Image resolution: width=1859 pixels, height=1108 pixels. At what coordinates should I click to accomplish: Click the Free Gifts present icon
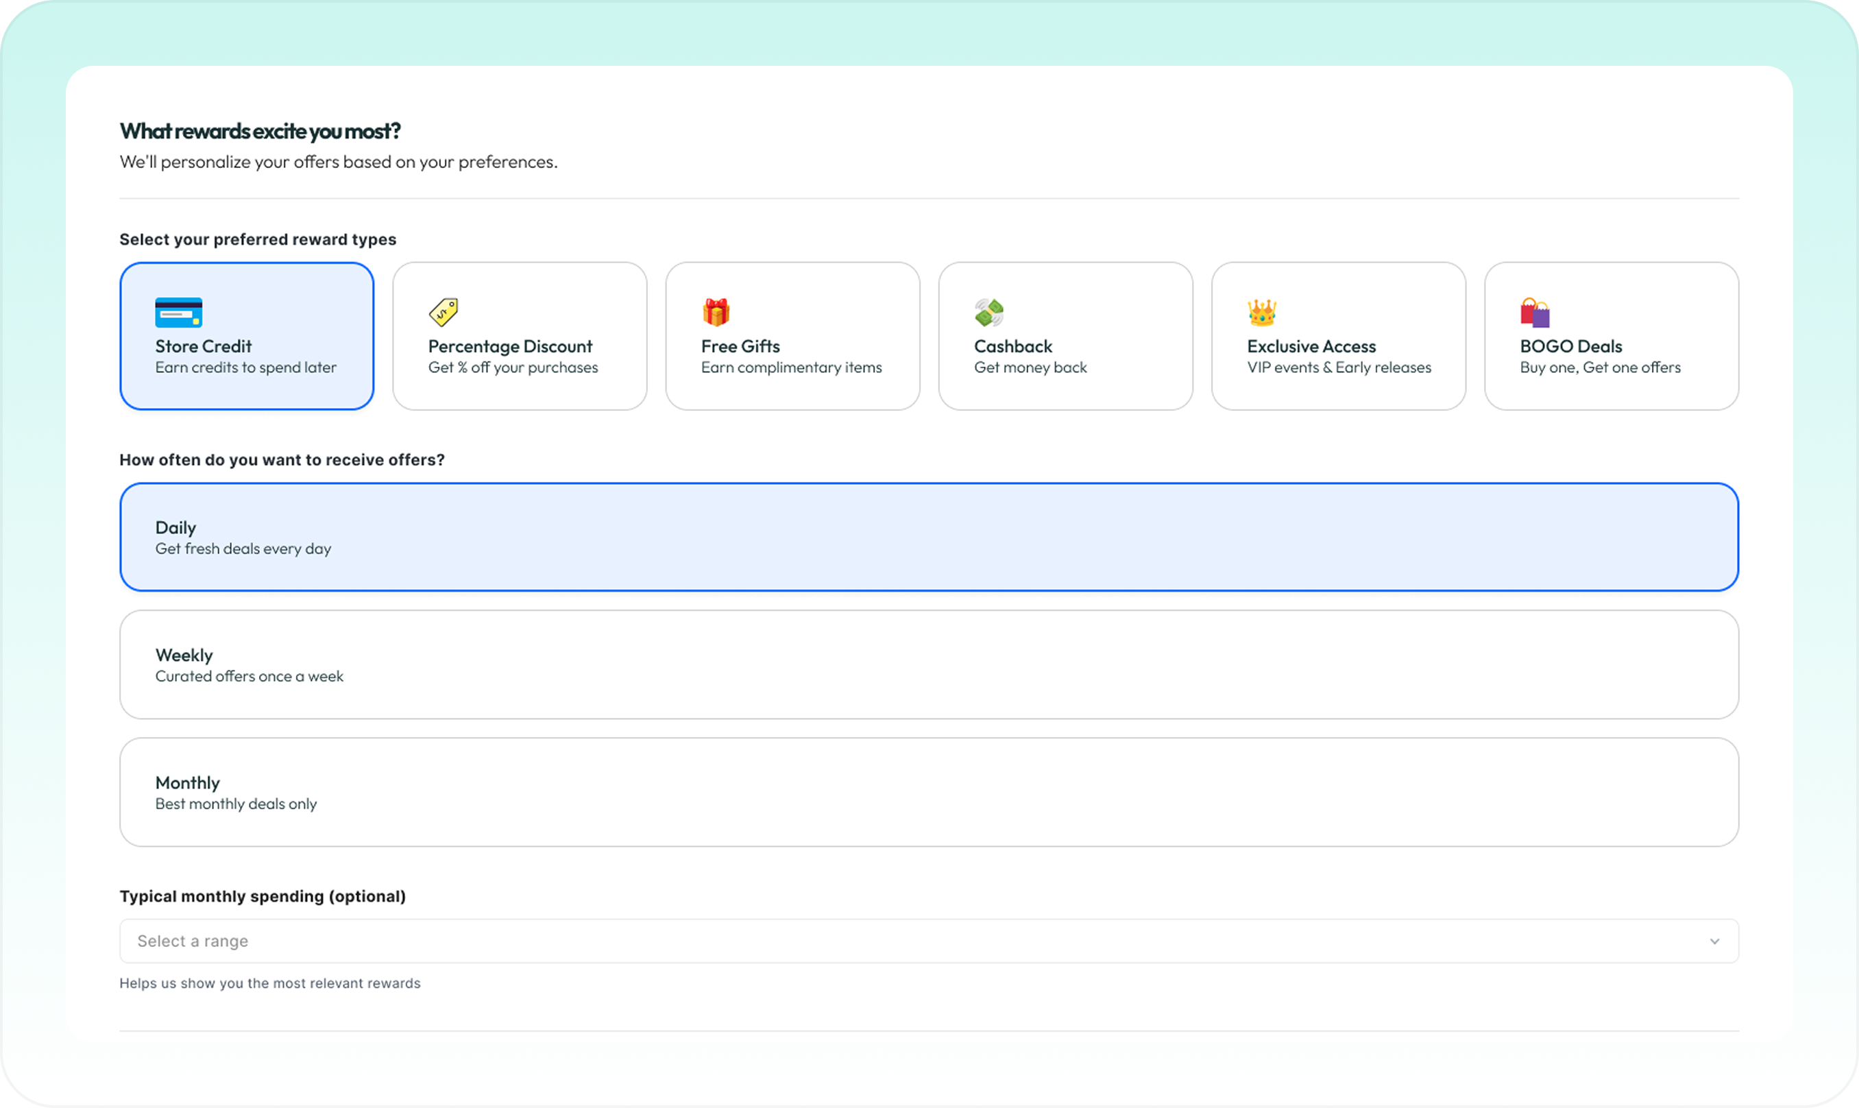tap(716, 312)
